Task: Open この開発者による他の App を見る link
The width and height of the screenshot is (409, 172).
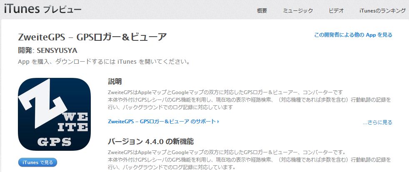Action: 353,35
